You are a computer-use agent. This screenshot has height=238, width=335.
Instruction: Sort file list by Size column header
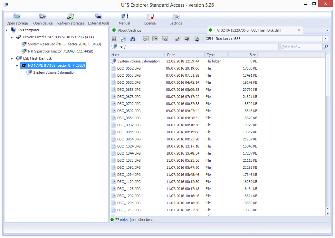243,55
